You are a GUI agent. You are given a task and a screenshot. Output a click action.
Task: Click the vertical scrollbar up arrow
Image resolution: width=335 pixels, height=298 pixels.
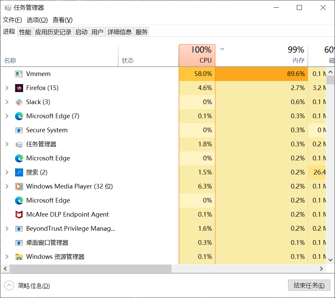(330, 72)
